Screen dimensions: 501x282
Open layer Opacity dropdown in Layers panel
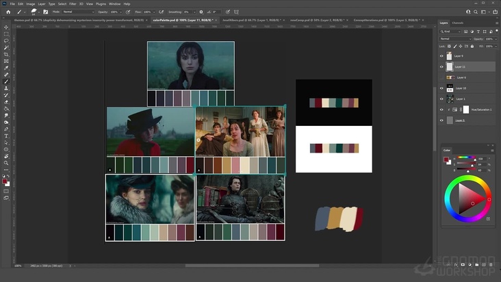pos(496,39)
